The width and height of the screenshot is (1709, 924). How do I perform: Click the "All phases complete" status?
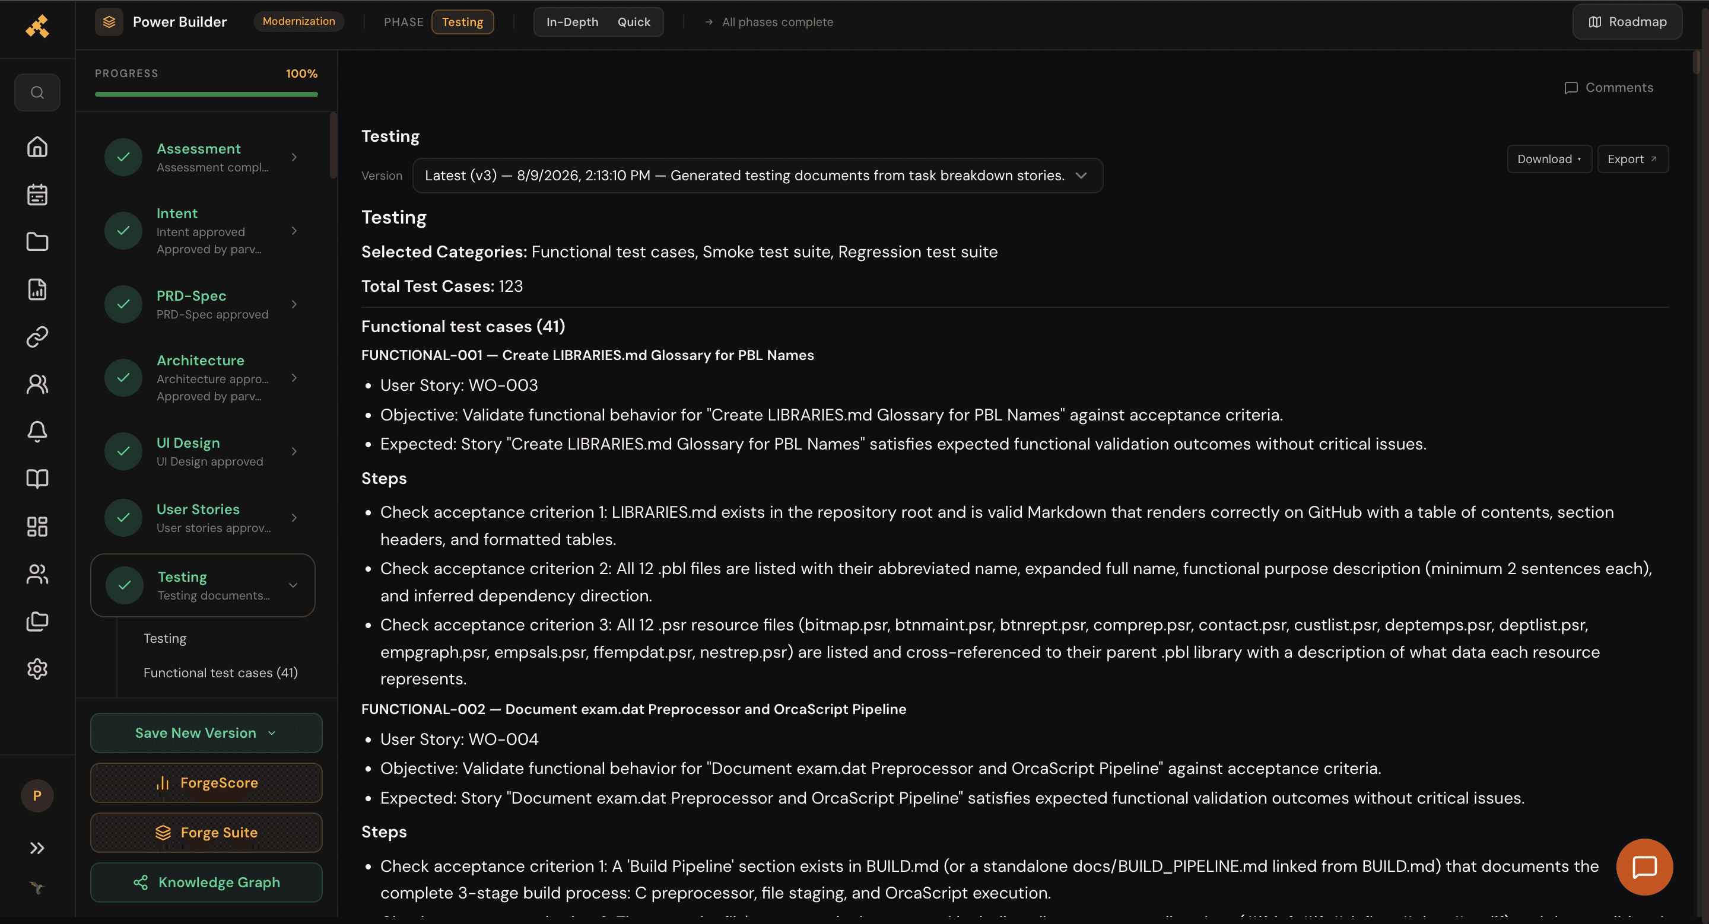click(777, 22)
